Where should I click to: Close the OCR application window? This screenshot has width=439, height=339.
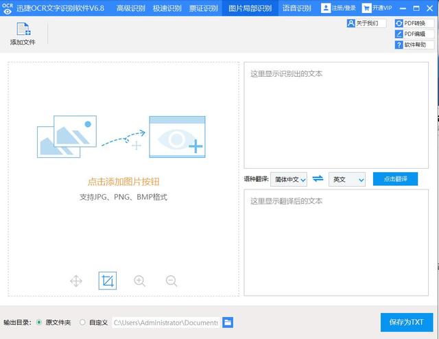[430, 8]
